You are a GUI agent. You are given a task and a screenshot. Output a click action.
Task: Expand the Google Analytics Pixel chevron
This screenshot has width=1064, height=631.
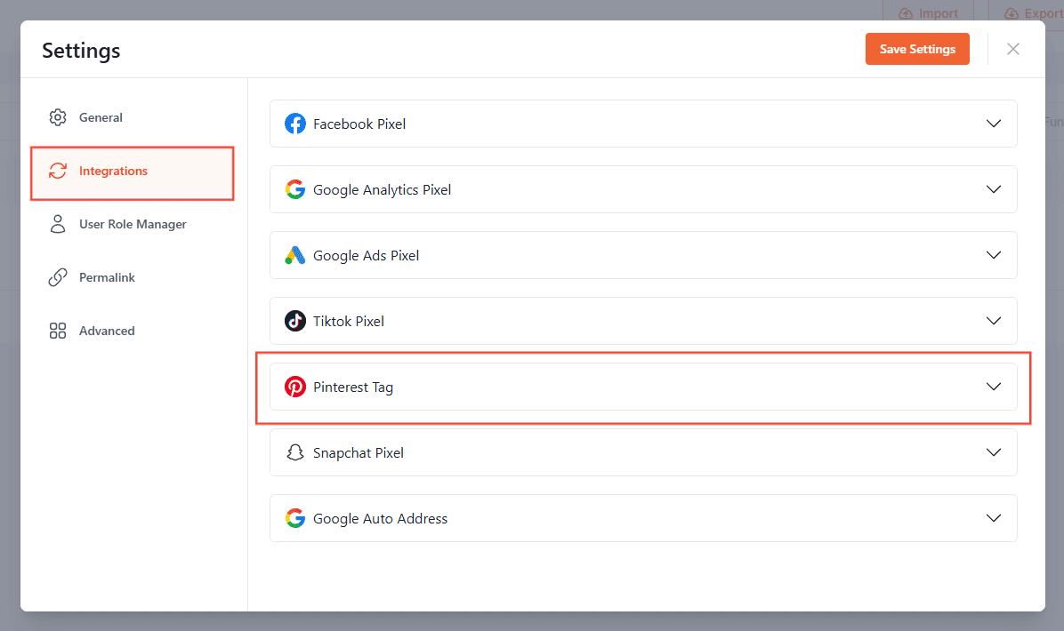click(x=994, y=190)
